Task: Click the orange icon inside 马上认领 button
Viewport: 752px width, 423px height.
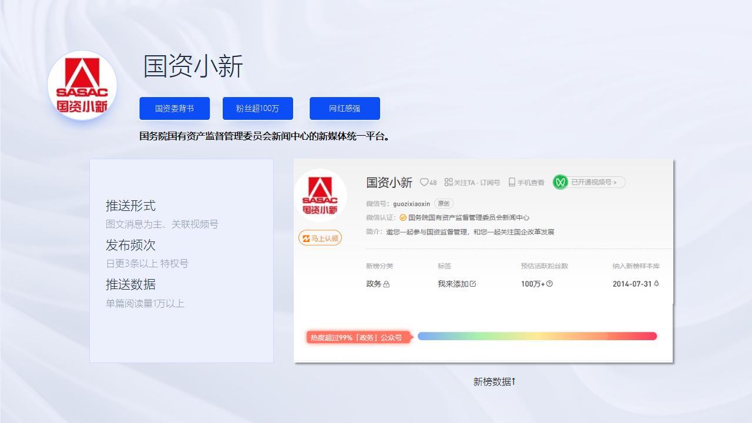Action: (x=305, y=238)
